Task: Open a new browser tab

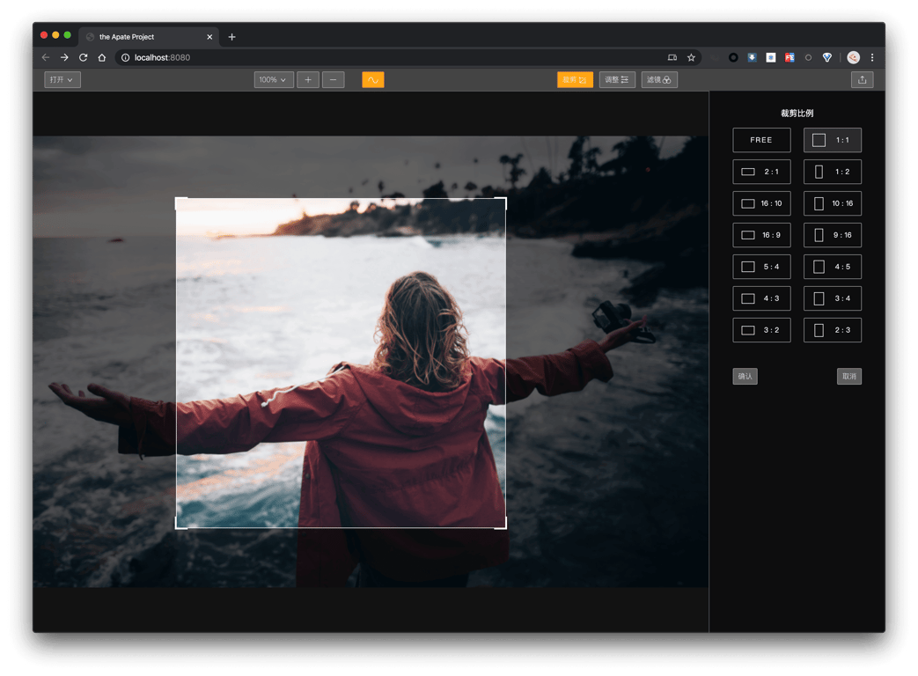Action: click(232, 37)
